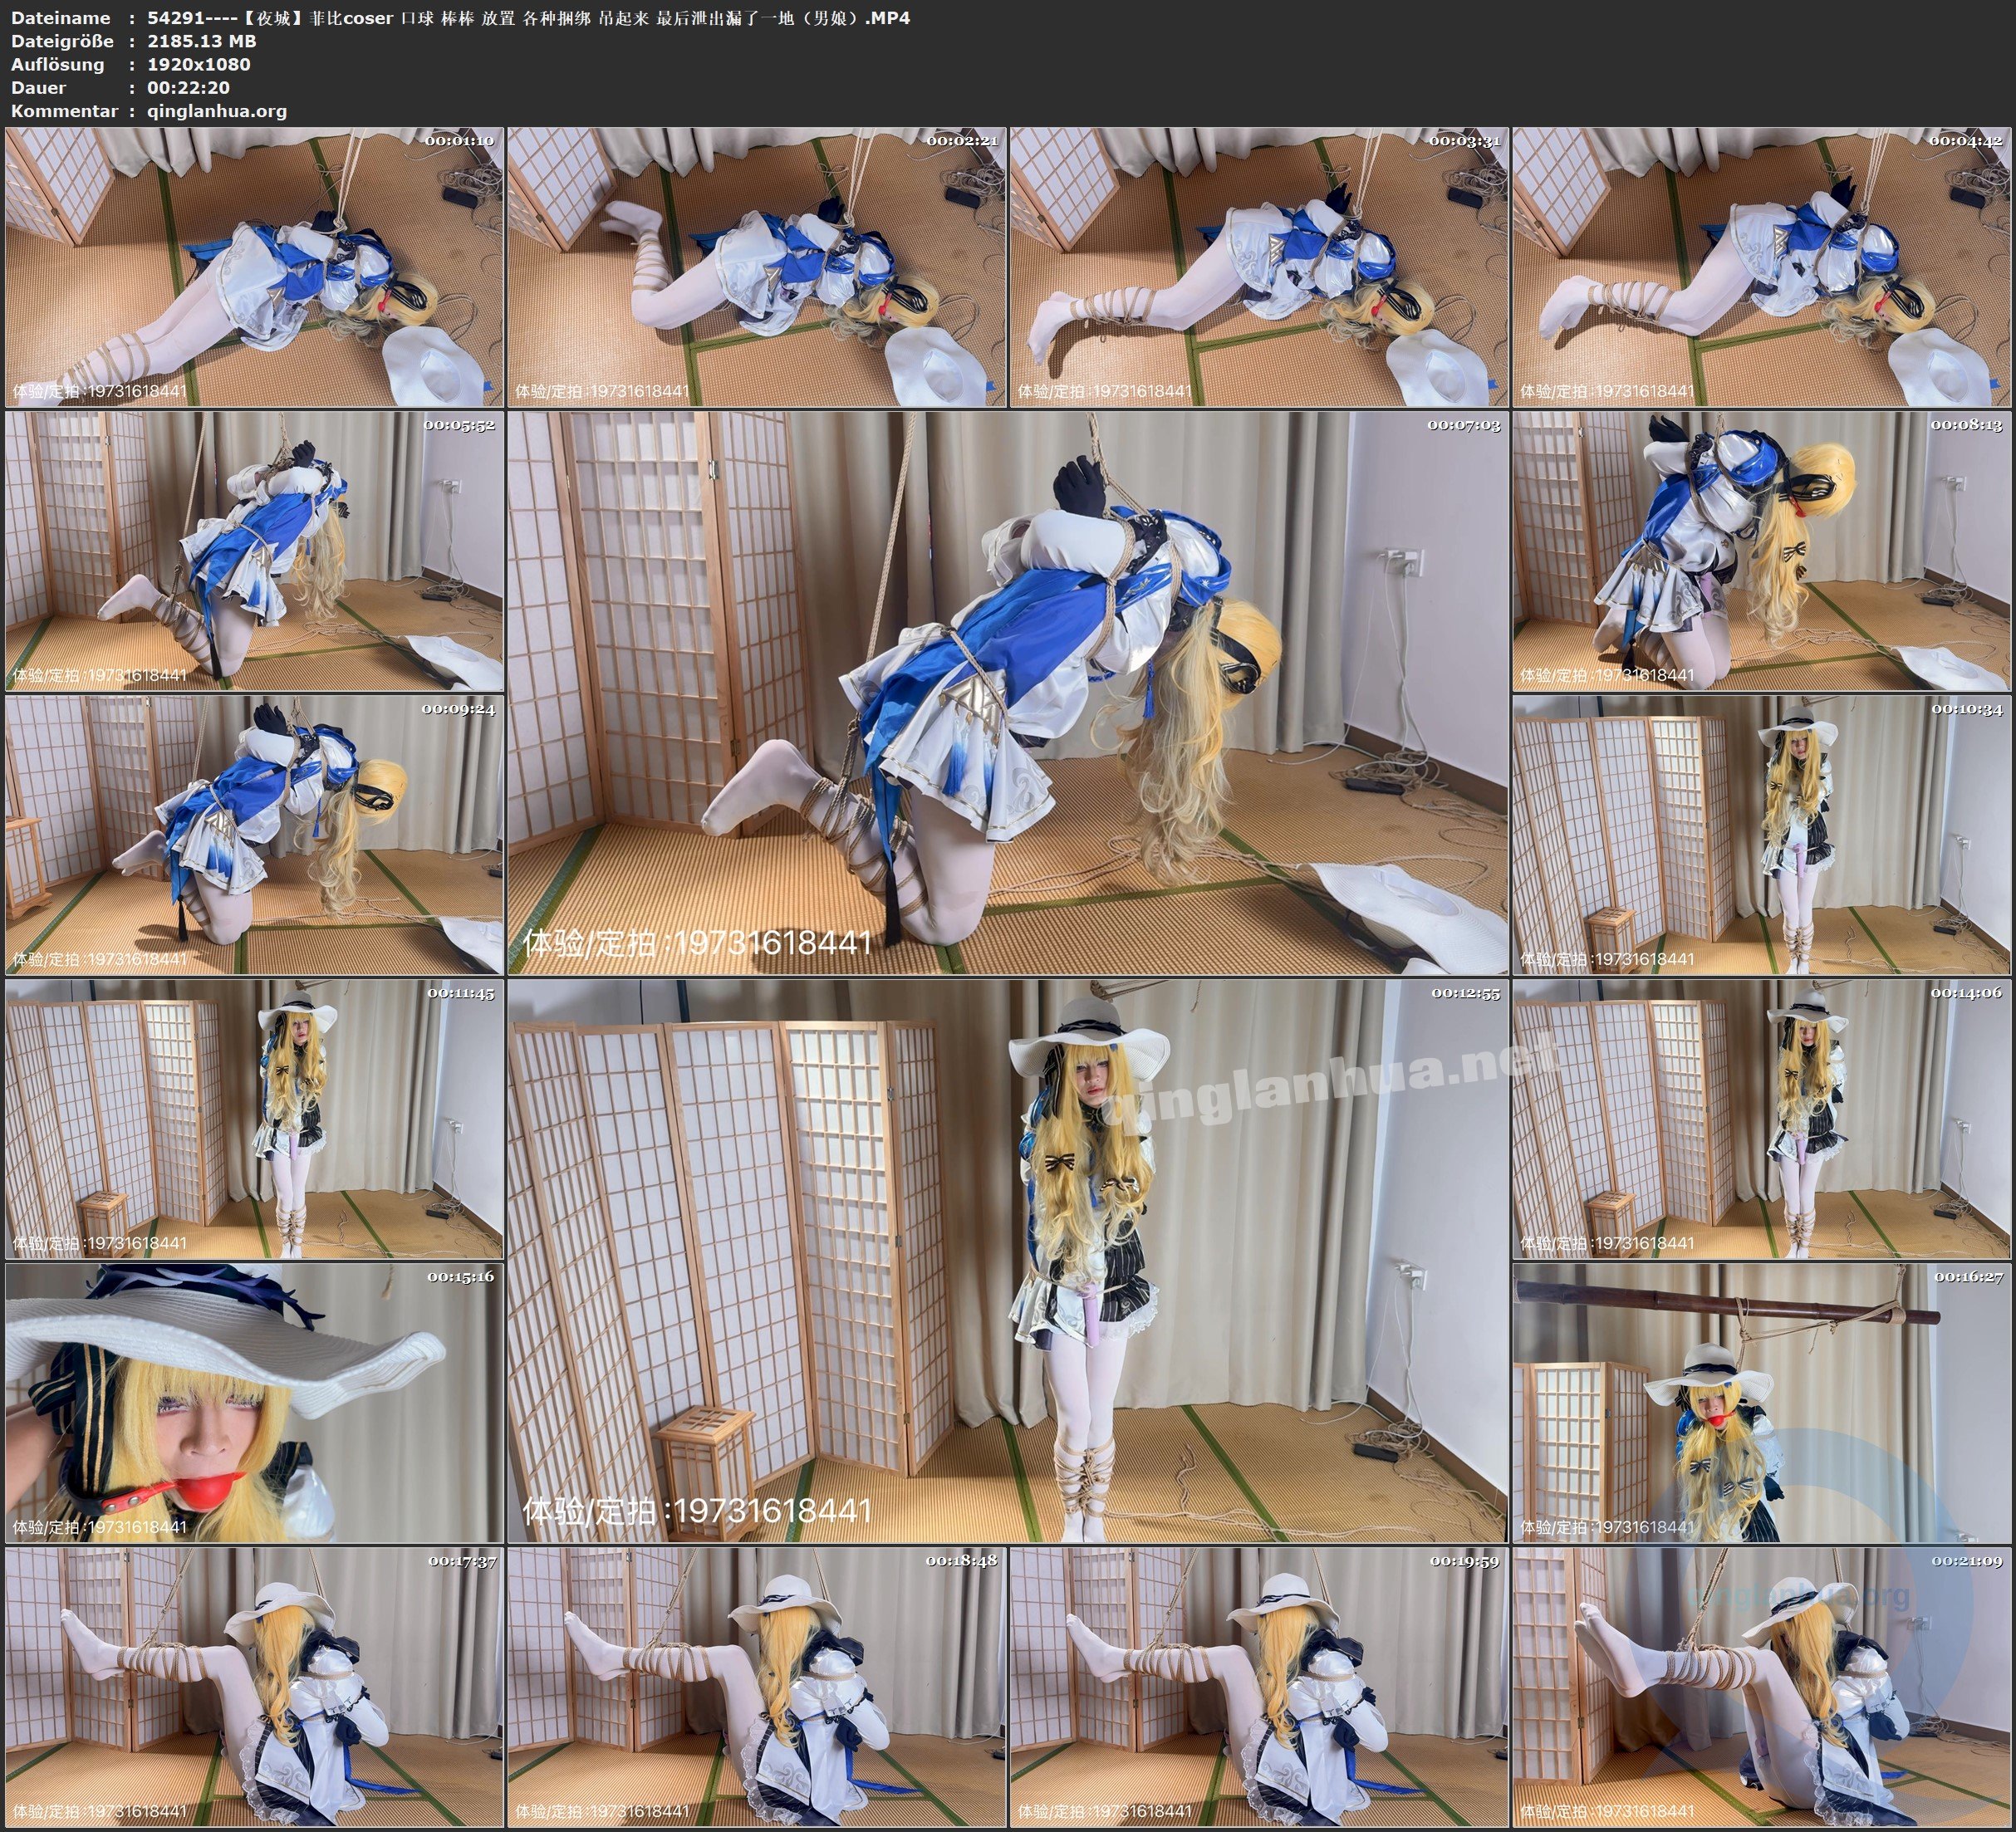Open the frame thumbnail stamped 00:18:48

point(757,1687)
